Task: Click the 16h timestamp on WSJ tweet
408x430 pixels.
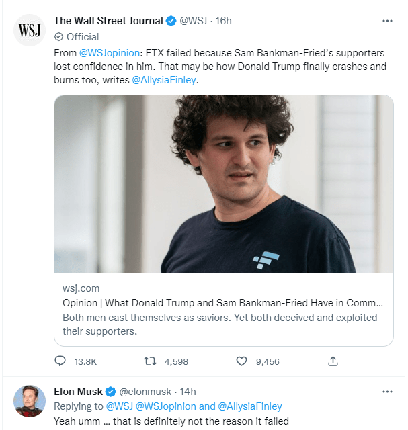Action: [223, 21]
